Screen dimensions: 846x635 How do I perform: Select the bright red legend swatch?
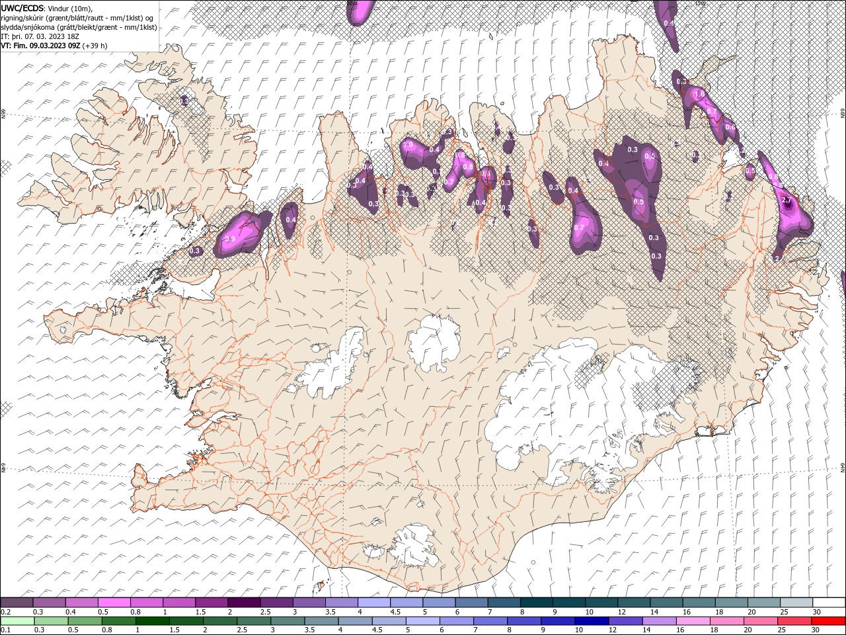click(x=828, y=621)
